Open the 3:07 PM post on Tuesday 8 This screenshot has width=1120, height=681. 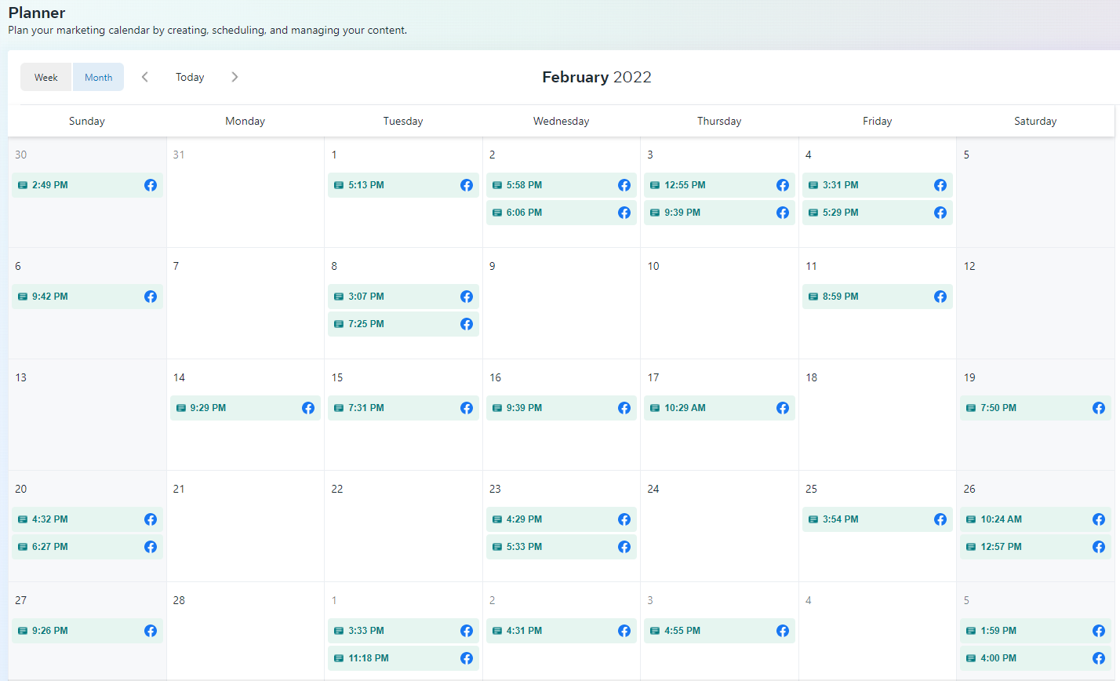point(392,297)
